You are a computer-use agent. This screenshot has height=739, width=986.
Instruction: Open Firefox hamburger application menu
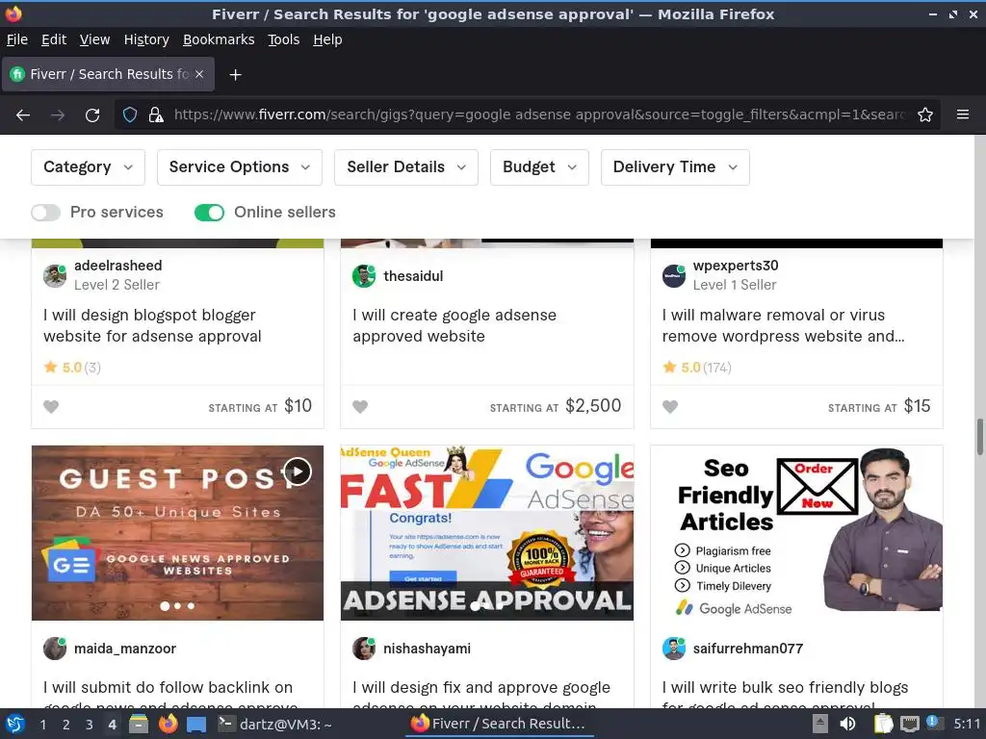[963, 115]
